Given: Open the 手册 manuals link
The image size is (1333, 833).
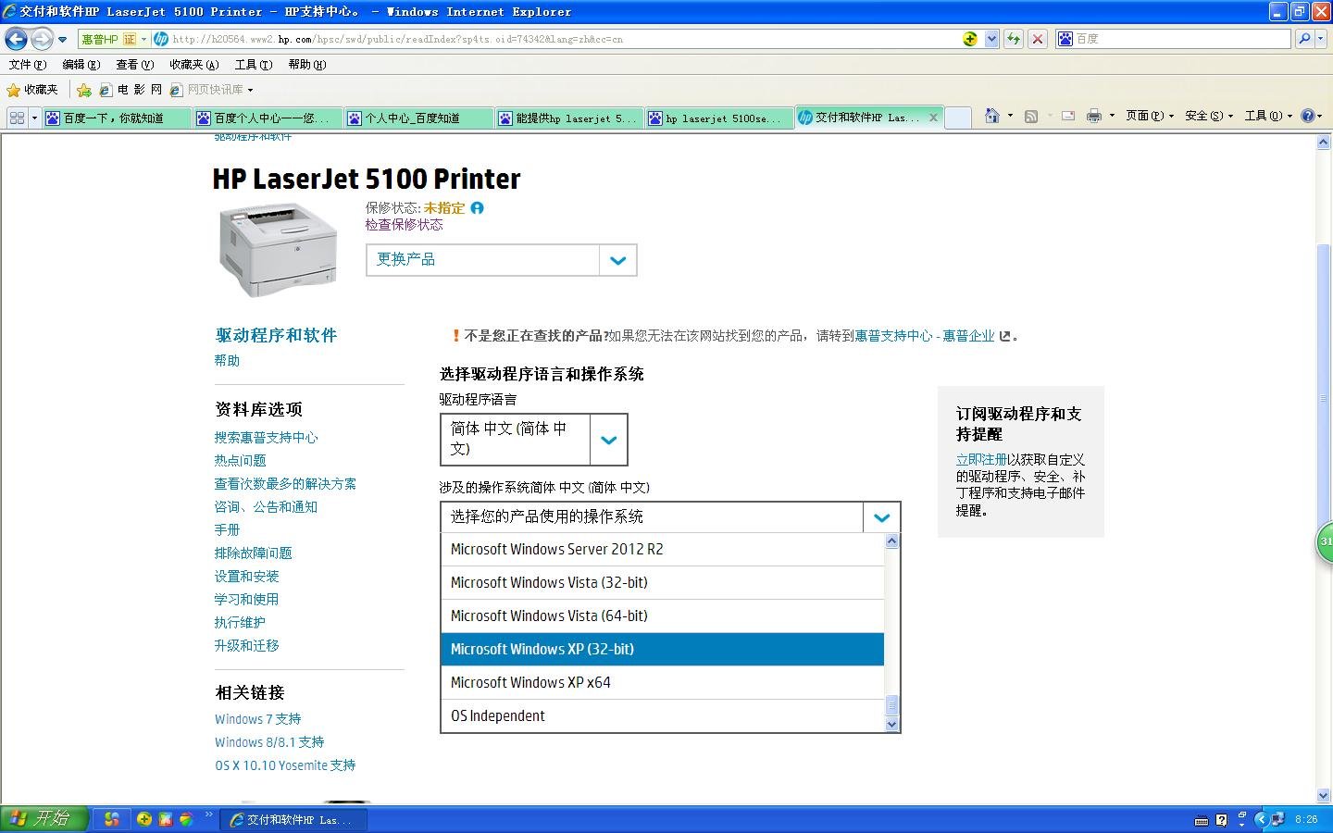Looking at the screenshot, I should pyautogui.click(x=227, y=530).
